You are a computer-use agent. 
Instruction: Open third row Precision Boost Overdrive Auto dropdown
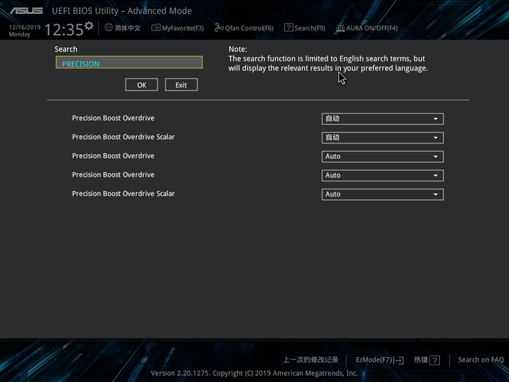coord(382,156)
